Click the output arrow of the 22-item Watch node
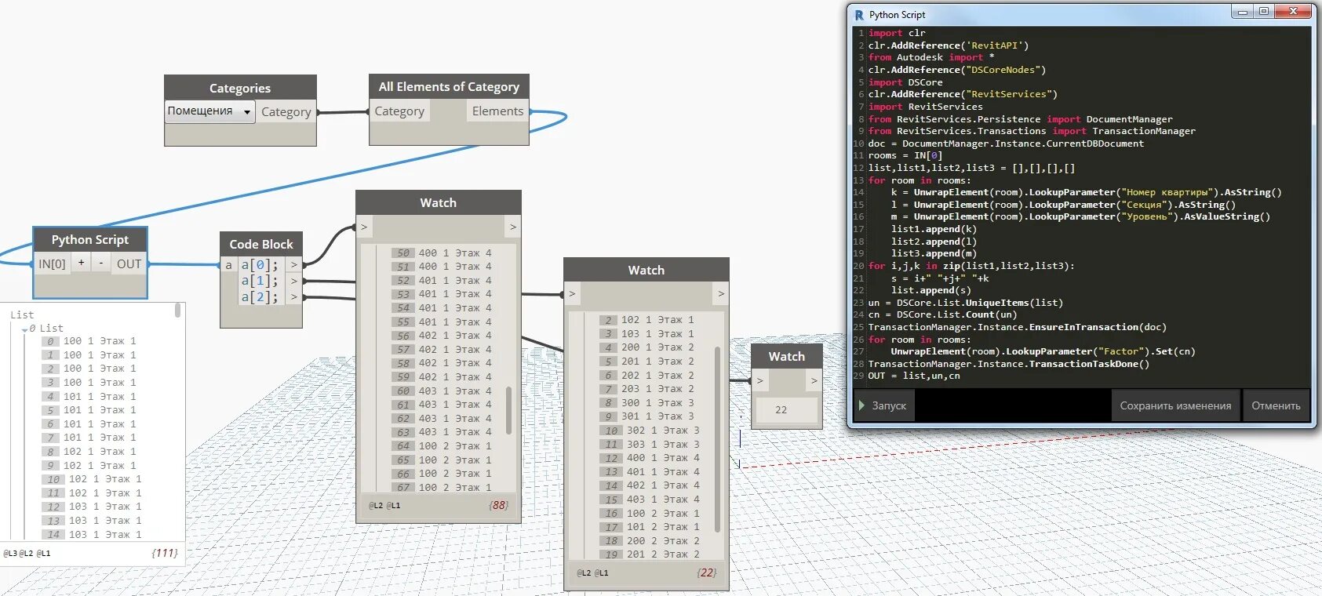Screen dimensions: 1322x596 point(721,294)
